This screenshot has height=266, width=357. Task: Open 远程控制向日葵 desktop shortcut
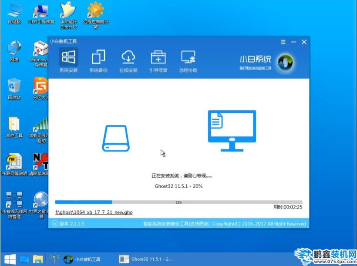tap(95, 16)
